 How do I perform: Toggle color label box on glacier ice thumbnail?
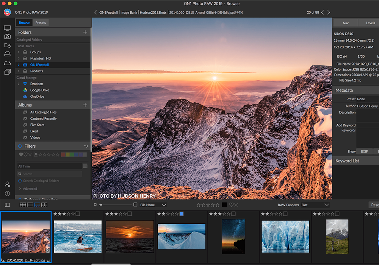(285, 214)
